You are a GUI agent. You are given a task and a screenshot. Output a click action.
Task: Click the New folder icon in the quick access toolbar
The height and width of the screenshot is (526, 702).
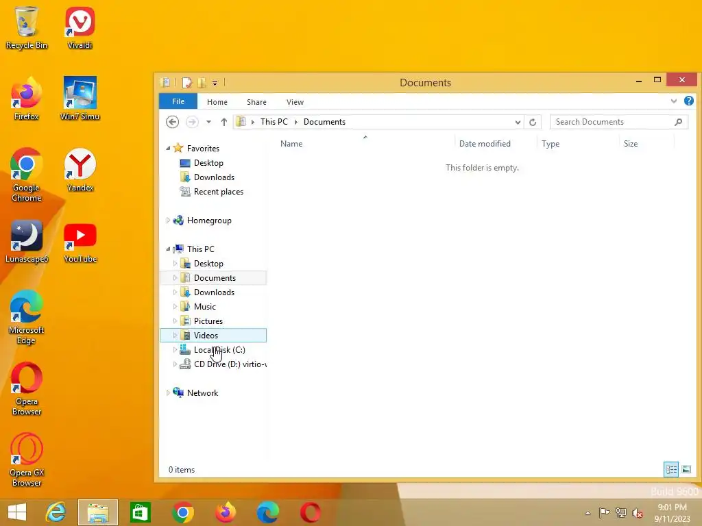coord(202,83)
